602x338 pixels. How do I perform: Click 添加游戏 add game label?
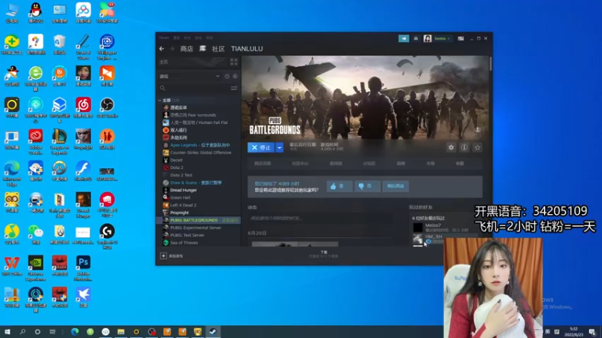[176, 255]
